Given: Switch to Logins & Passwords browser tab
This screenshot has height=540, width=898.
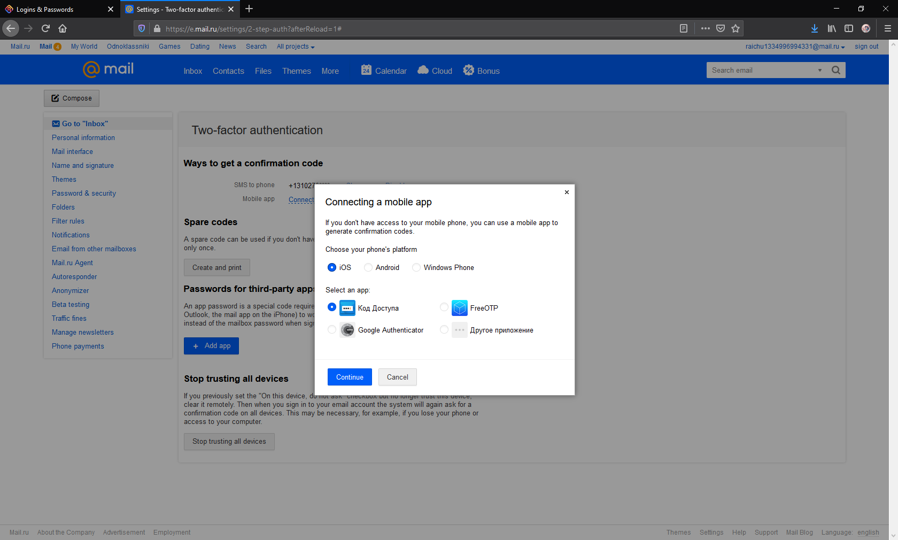Looking at the screenshot, I should click(59, 9).
